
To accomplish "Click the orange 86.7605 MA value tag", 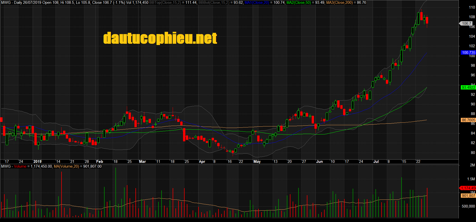I will 468,120.
